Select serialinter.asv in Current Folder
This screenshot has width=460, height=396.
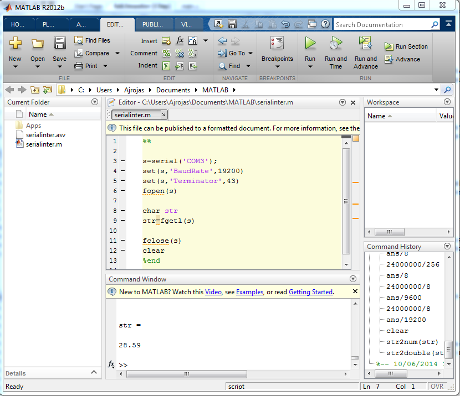(45, 135)
